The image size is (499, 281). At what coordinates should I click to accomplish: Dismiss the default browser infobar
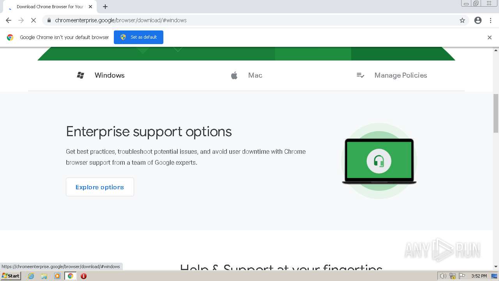click(490, 37)
